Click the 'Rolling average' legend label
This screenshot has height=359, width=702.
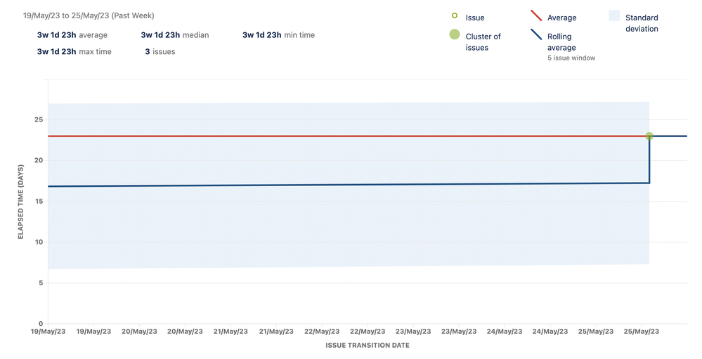pos(561,42)
